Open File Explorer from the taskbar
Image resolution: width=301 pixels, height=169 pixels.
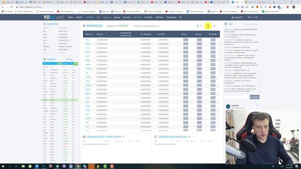(23, 166)
